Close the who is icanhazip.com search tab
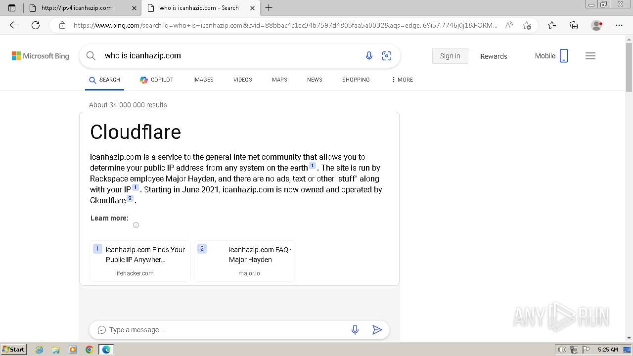Viewport: 633px width, 356px height. coord(252,8)
